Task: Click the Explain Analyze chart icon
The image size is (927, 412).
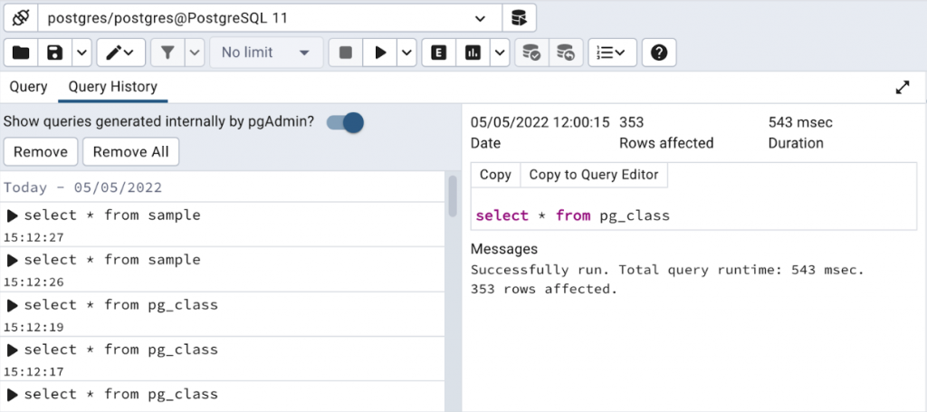Action: [x=473, y=53]
